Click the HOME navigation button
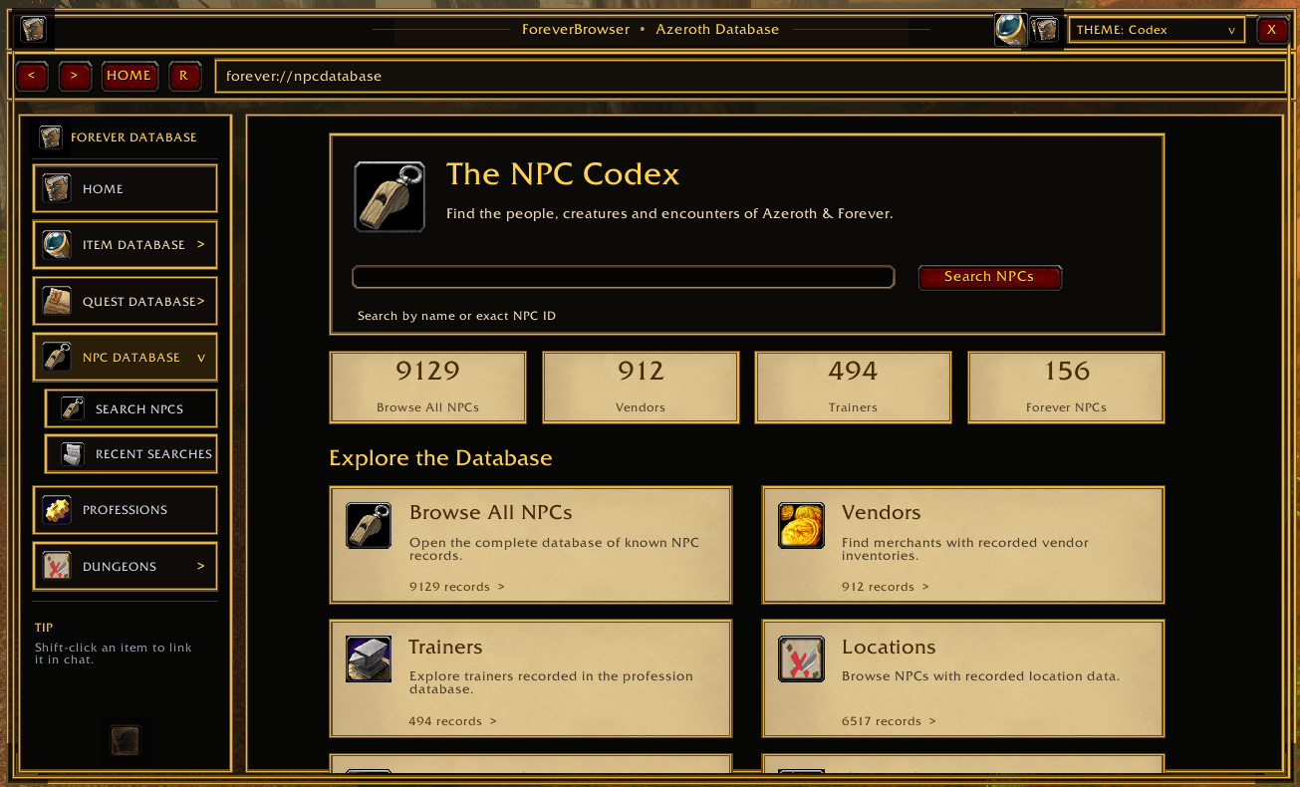The width and height of the screenshot is (1300, 787). [x=130, y=76]
